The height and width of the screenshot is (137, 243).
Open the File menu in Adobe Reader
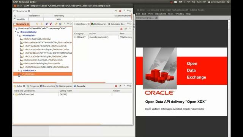(x=138, y=14)
